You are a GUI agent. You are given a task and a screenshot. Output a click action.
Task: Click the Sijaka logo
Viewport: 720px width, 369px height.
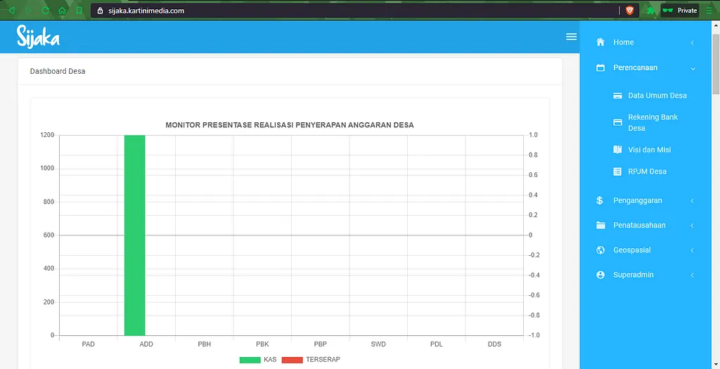tap(38, 37)
